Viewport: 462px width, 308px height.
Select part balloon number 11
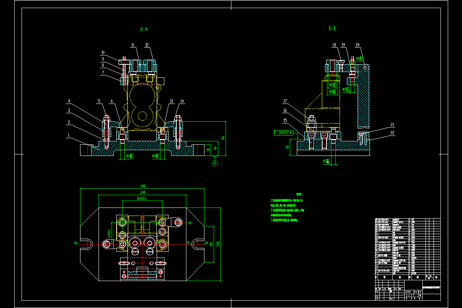(133, 45)
